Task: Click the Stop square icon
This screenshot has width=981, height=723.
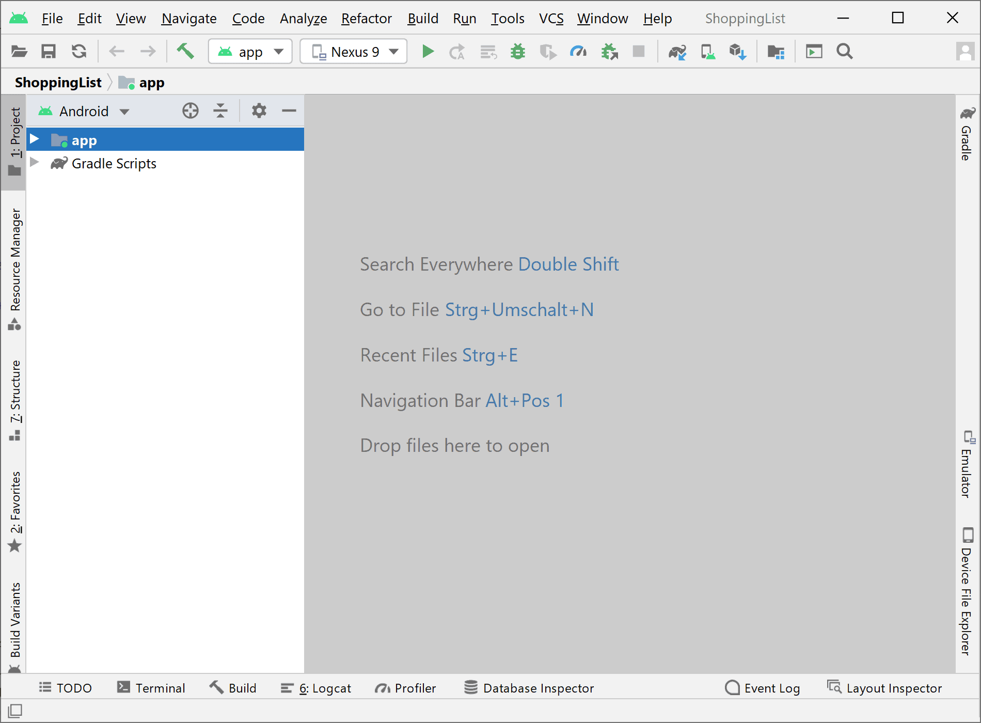Action: [639, 52]
